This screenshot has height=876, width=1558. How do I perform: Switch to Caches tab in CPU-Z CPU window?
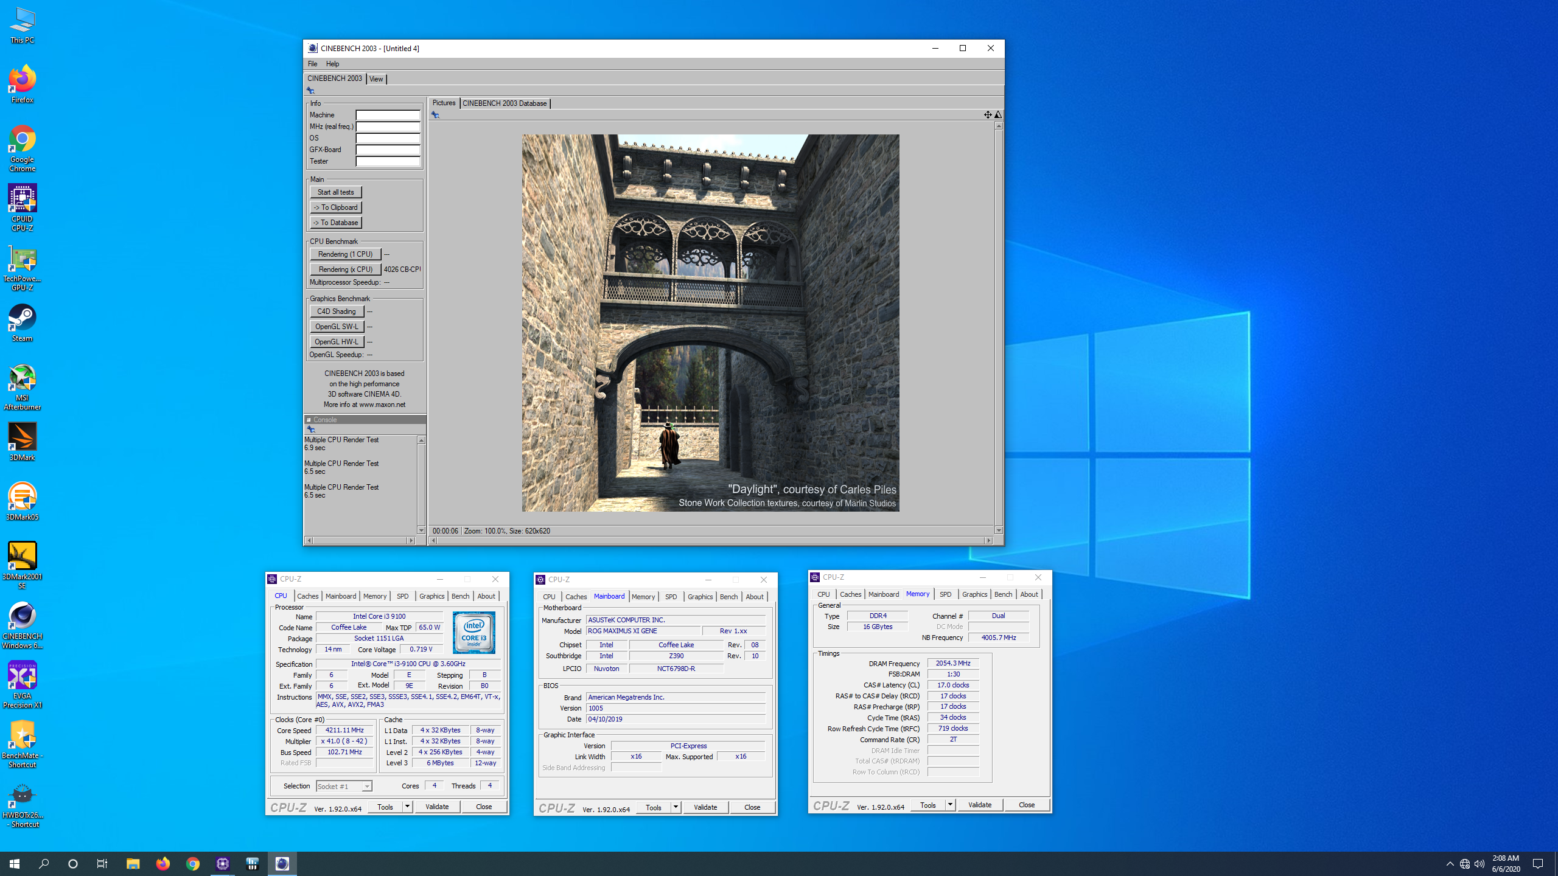(x=308, y=596)
